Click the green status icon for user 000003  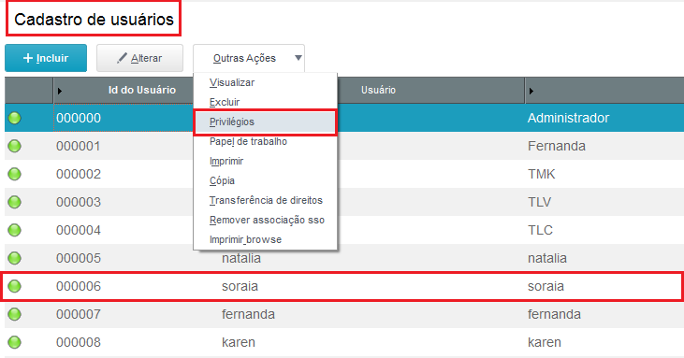coord(14,202)
